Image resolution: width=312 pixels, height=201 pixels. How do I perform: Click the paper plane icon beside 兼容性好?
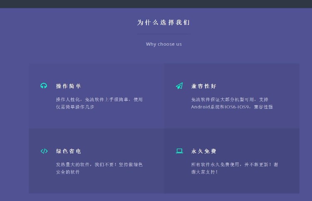click(x=179, y=86)
